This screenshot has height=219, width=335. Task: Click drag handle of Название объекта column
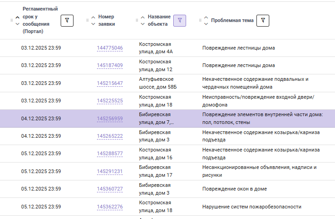point(136,20)
